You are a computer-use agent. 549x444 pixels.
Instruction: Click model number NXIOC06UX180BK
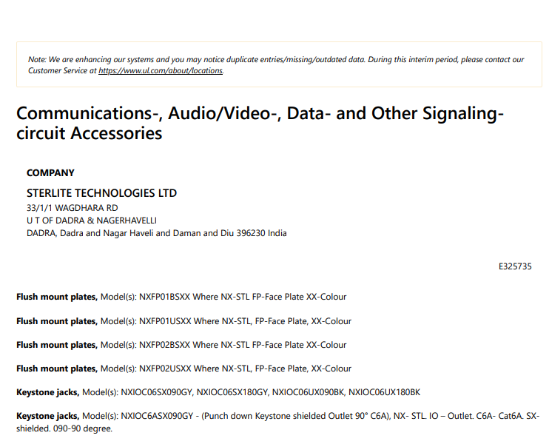[384, 392]
